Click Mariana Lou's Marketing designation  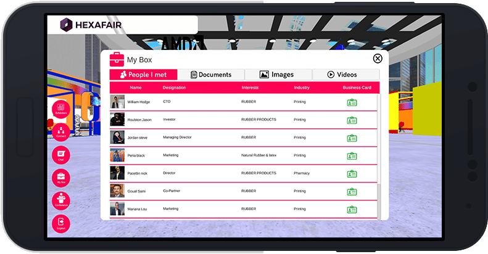170,208
